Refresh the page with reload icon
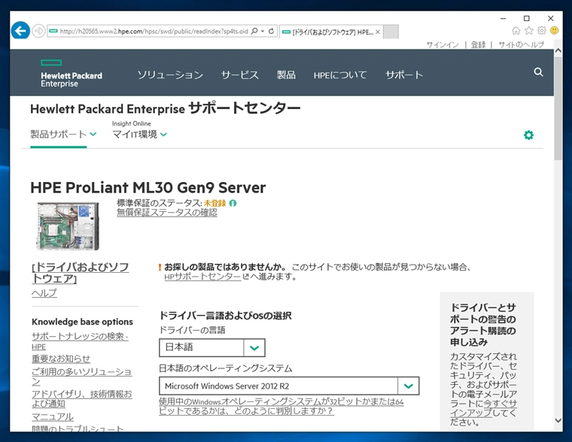Image resolution: width=572 pixels, height=442 pixels. pos(271,31)
